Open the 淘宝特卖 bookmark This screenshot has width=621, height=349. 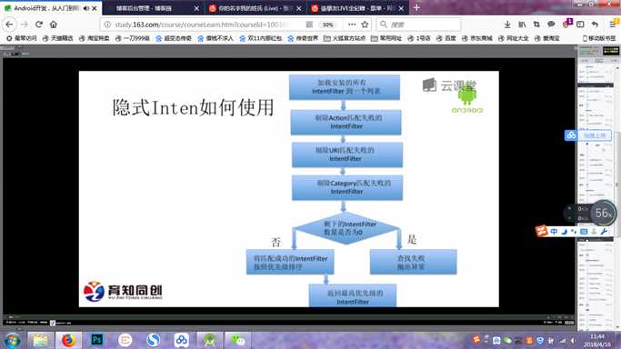pyautogui.click(x=95, y=38)
